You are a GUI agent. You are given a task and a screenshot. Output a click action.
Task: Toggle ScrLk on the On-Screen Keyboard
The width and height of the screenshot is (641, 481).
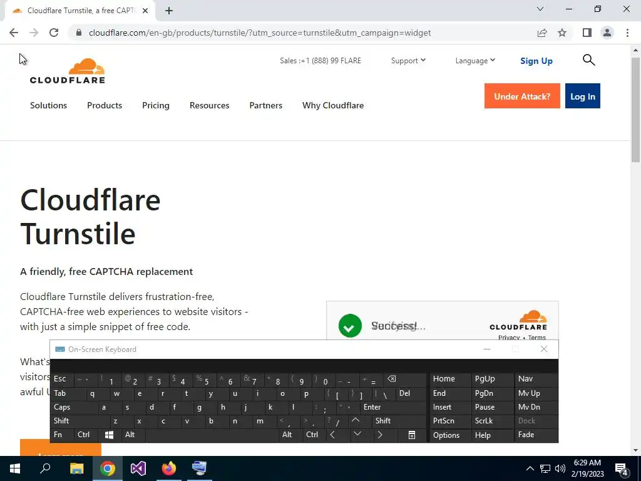pyautogui.click(x=493, y=420)
